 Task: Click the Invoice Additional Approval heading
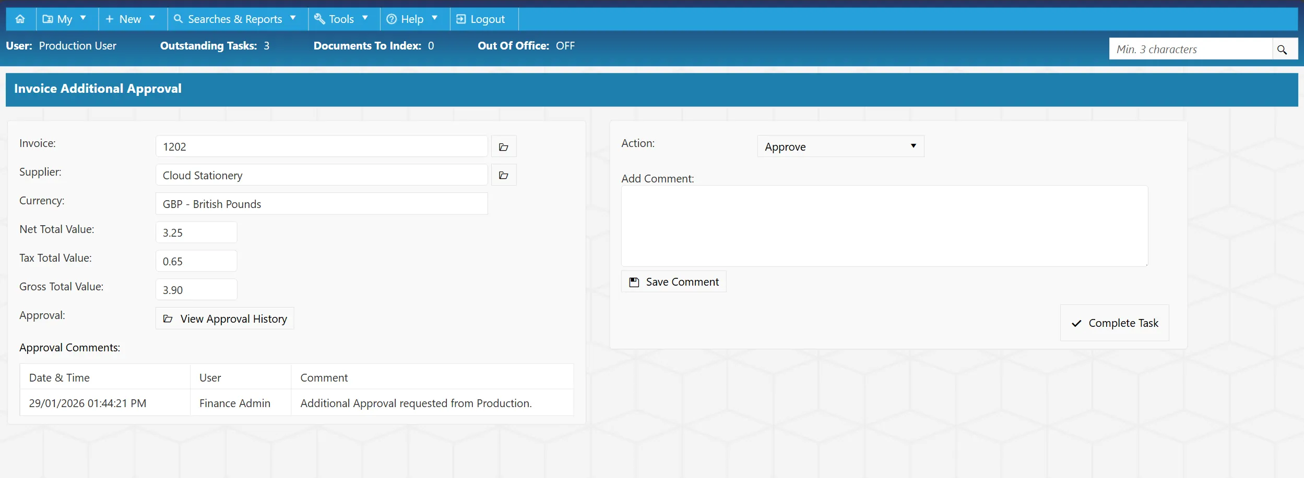[98, 89]
